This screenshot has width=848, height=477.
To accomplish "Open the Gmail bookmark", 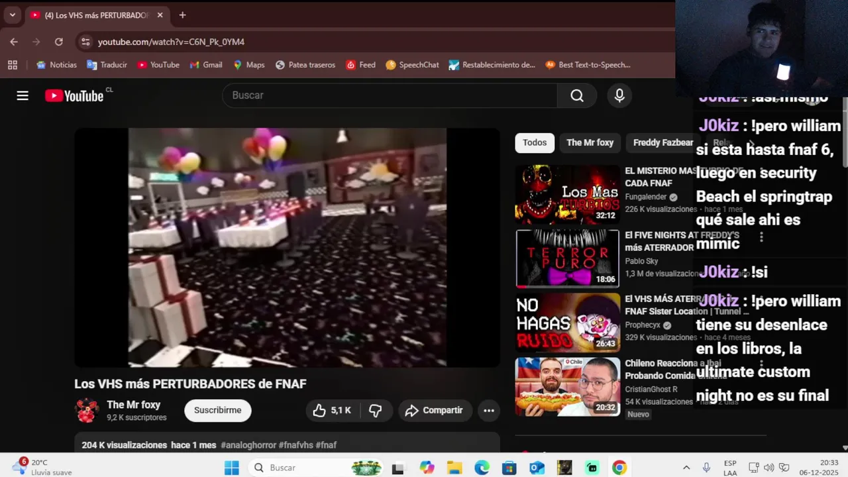I will (x=206, y=65).
